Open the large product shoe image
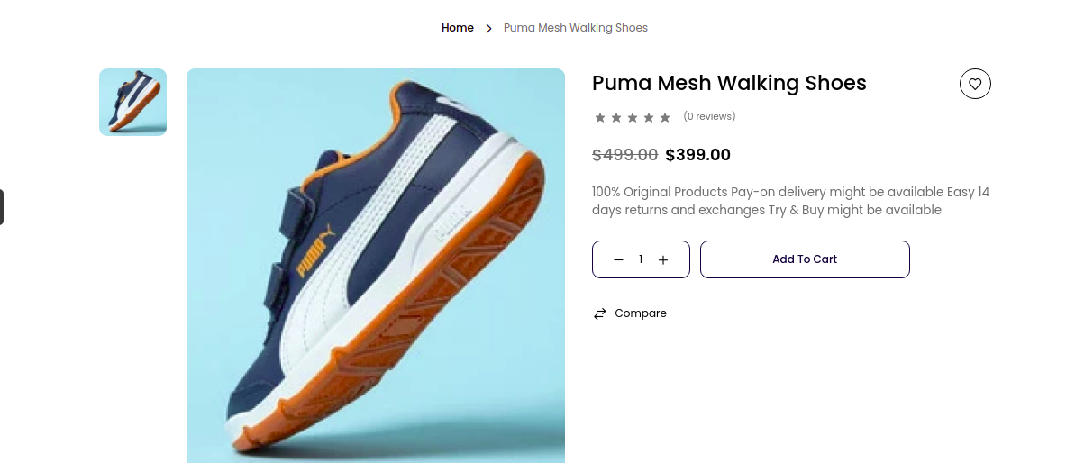This screenshot has width=1066, height=463. coord(376,266)
